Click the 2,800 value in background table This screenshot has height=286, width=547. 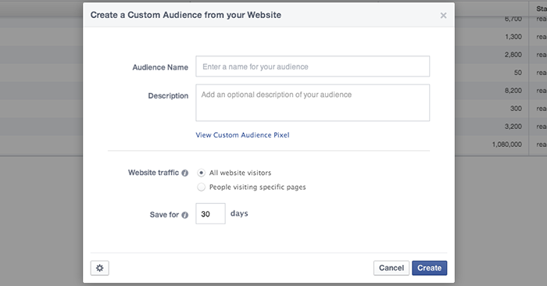tap(513, 55)
